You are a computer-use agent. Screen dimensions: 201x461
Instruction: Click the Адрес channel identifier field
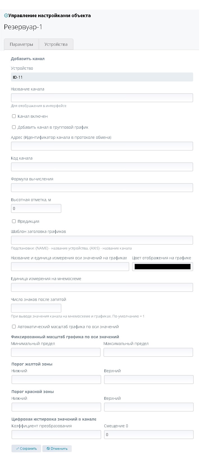tap(102, 146)
